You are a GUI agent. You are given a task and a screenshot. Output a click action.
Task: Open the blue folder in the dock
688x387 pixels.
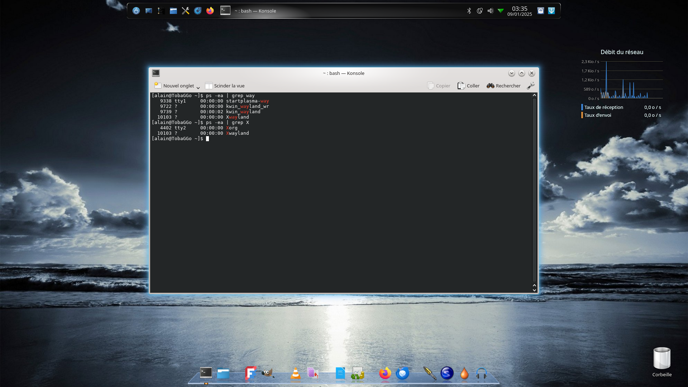tap(223, 374)
